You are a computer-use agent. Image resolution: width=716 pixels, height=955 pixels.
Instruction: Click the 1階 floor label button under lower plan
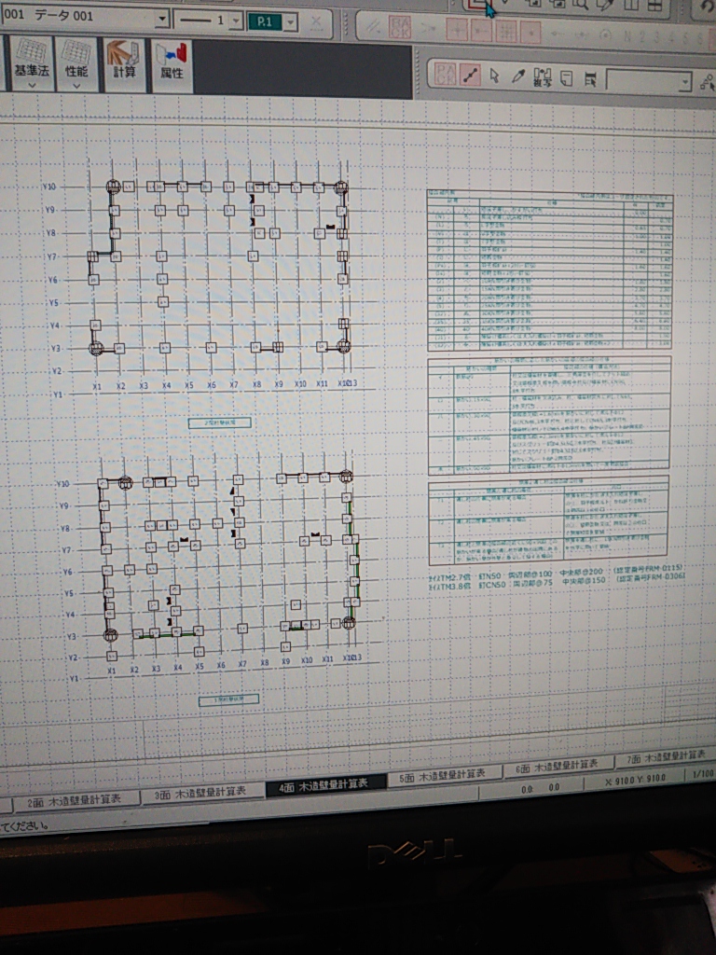point(228,699)
